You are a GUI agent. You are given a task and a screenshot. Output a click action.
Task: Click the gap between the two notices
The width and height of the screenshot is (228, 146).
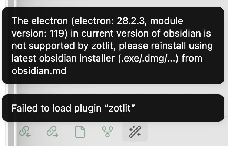113,89
